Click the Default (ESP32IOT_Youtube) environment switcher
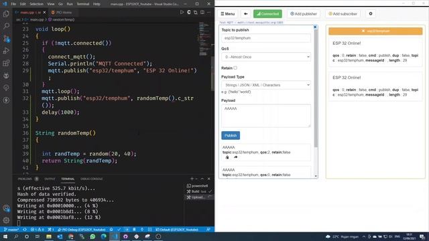This screenshot has height=241, width=429. pos(177,230)
